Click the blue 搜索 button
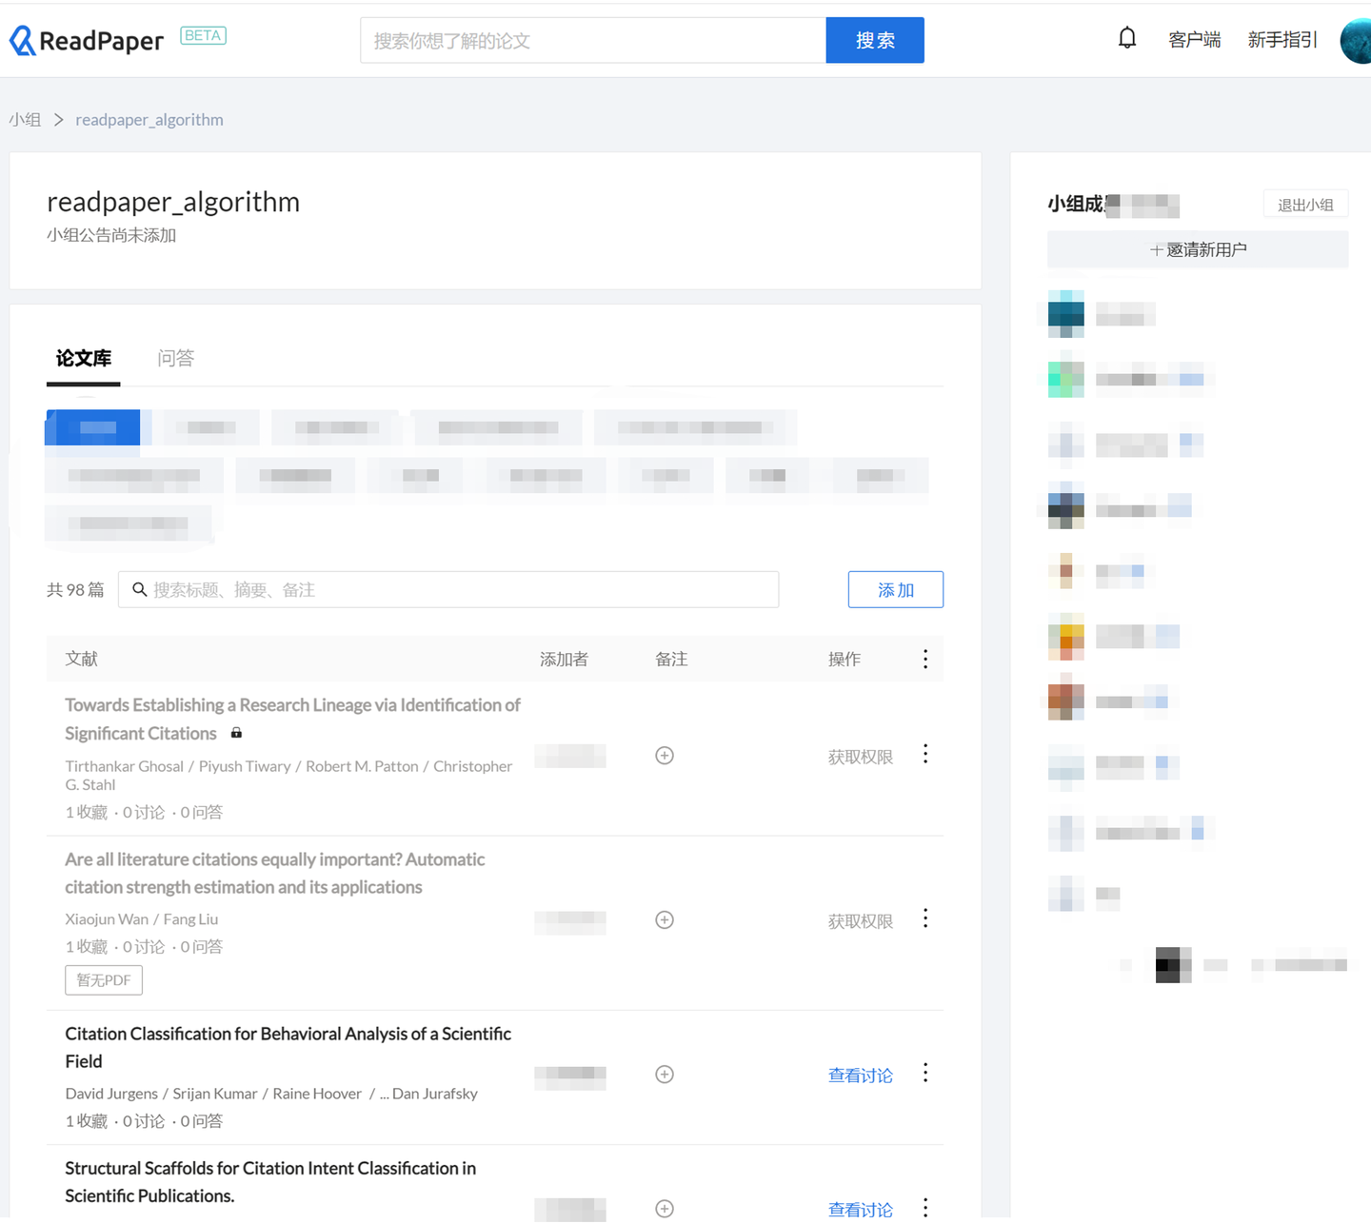This screenshot has height=1224, width=1371. (875, 40)
